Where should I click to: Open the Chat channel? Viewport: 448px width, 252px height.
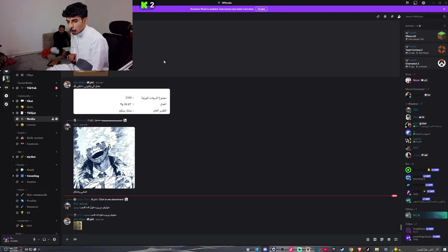37,101
